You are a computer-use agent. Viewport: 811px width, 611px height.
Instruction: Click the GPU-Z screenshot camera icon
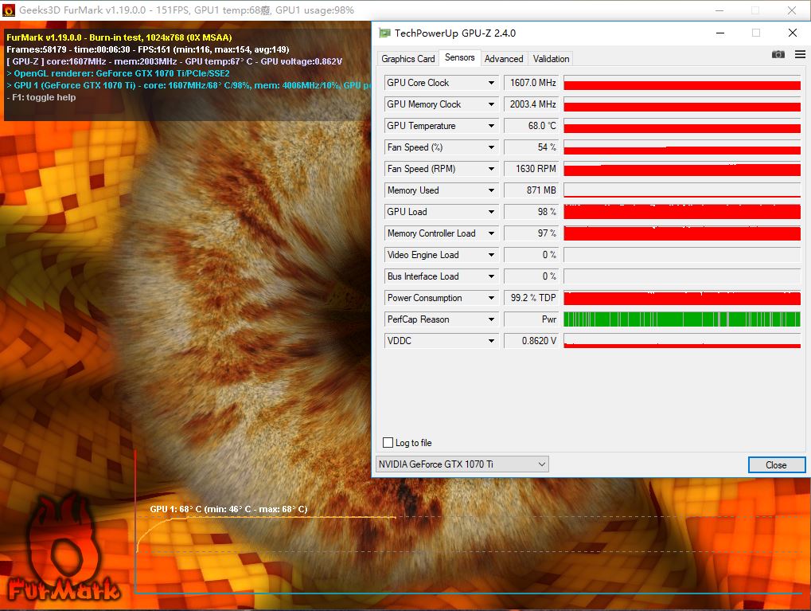(x=778, y=54)
